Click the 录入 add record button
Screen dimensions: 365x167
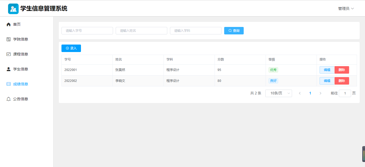click(x=71, y=48)
